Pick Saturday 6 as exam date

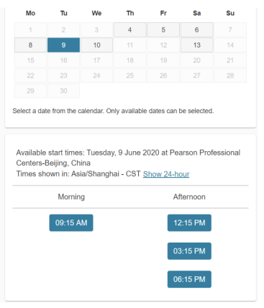196,30
